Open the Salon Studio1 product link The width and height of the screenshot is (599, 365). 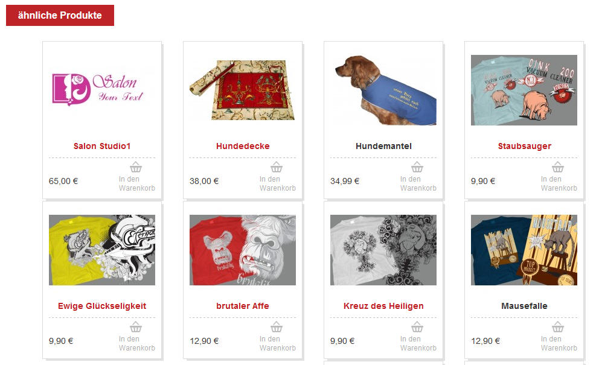[x=102, y=146]
